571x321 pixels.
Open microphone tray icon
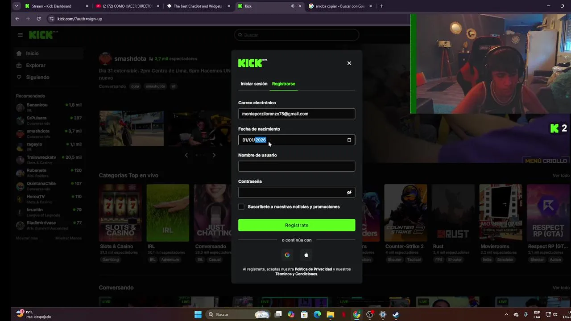(526, 315)
